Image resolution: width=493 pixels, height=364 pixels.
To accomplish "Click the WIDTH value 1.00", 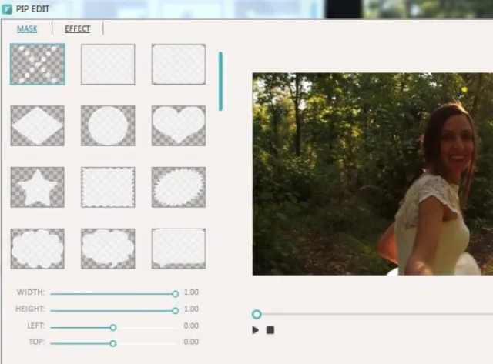I will (x=191, y=292).
